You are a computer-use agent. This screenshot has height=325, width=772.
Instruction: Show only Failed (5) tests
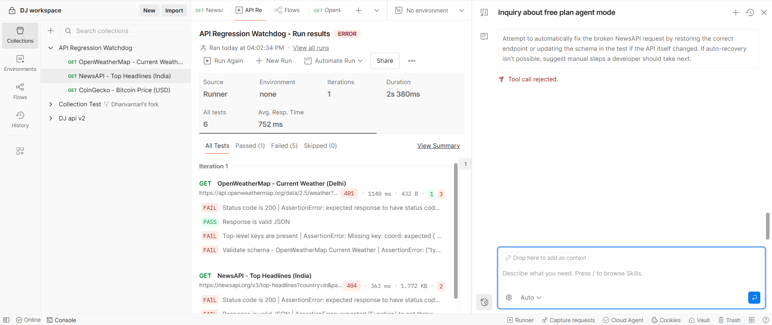(284, 146)
